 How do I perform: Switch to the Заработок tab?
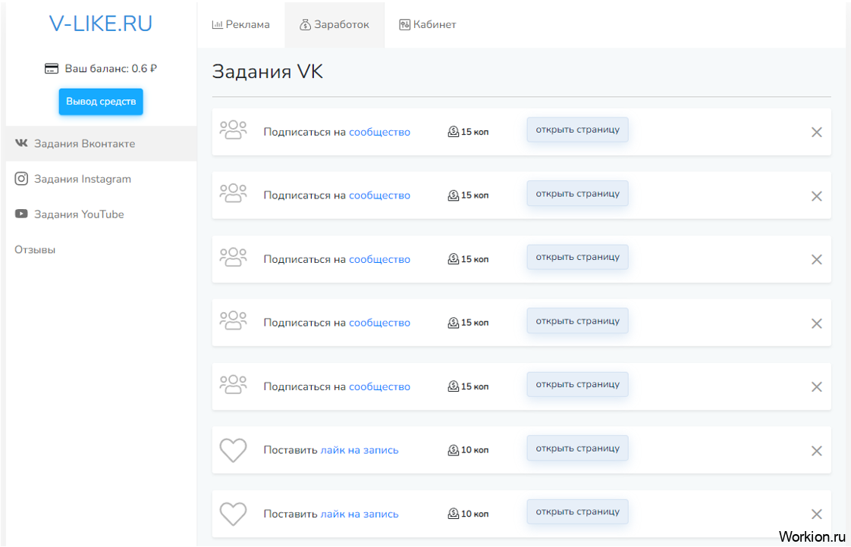pos(334,24)
